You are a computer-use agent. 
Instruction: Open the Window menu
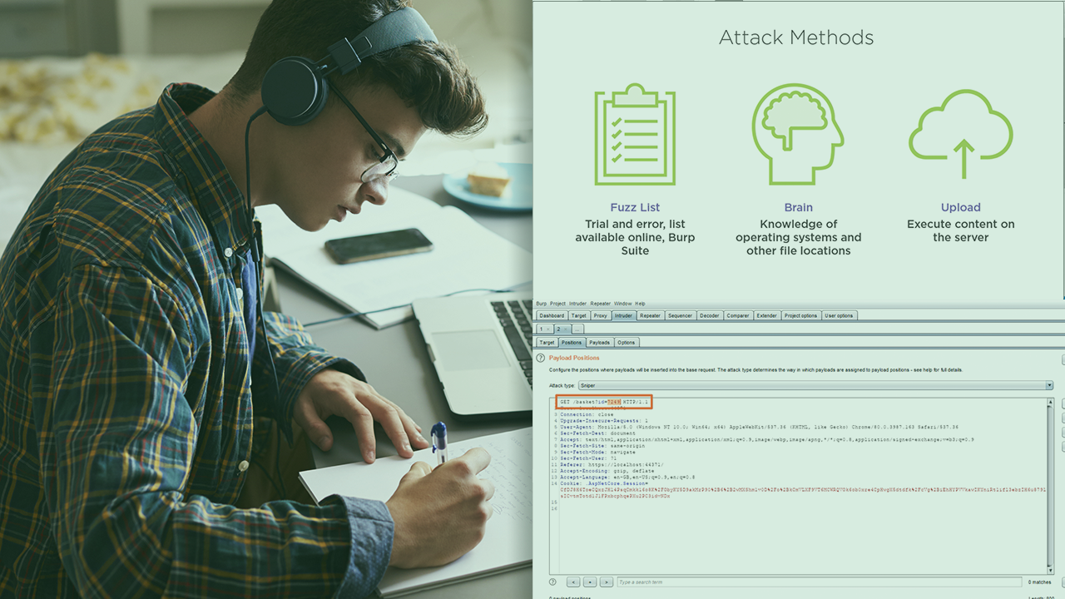click(622, 304)
